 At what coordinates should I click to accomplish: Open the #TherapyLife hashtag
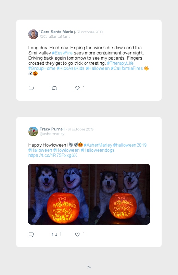[120, 63]
